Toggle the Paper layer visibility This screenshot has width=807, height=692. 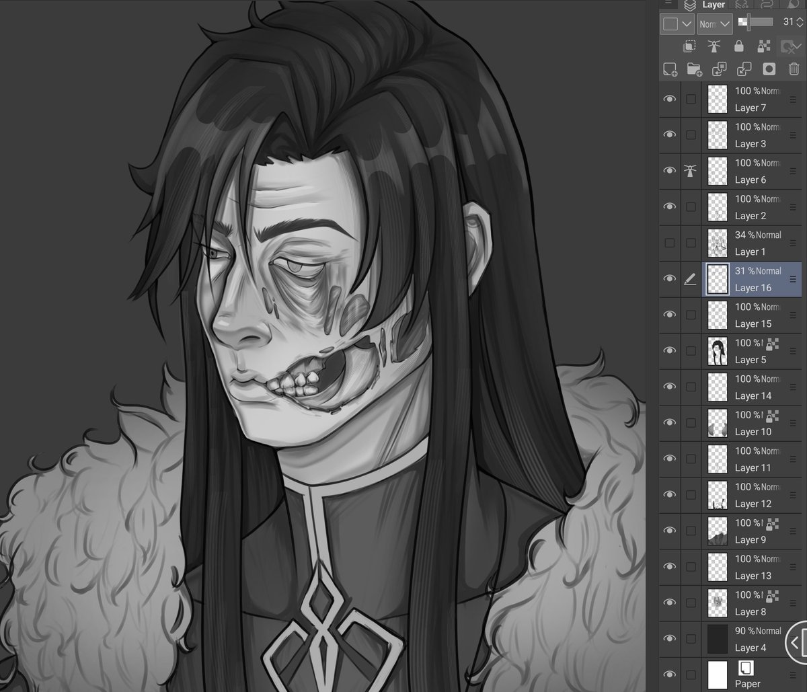tap(669, 675)
